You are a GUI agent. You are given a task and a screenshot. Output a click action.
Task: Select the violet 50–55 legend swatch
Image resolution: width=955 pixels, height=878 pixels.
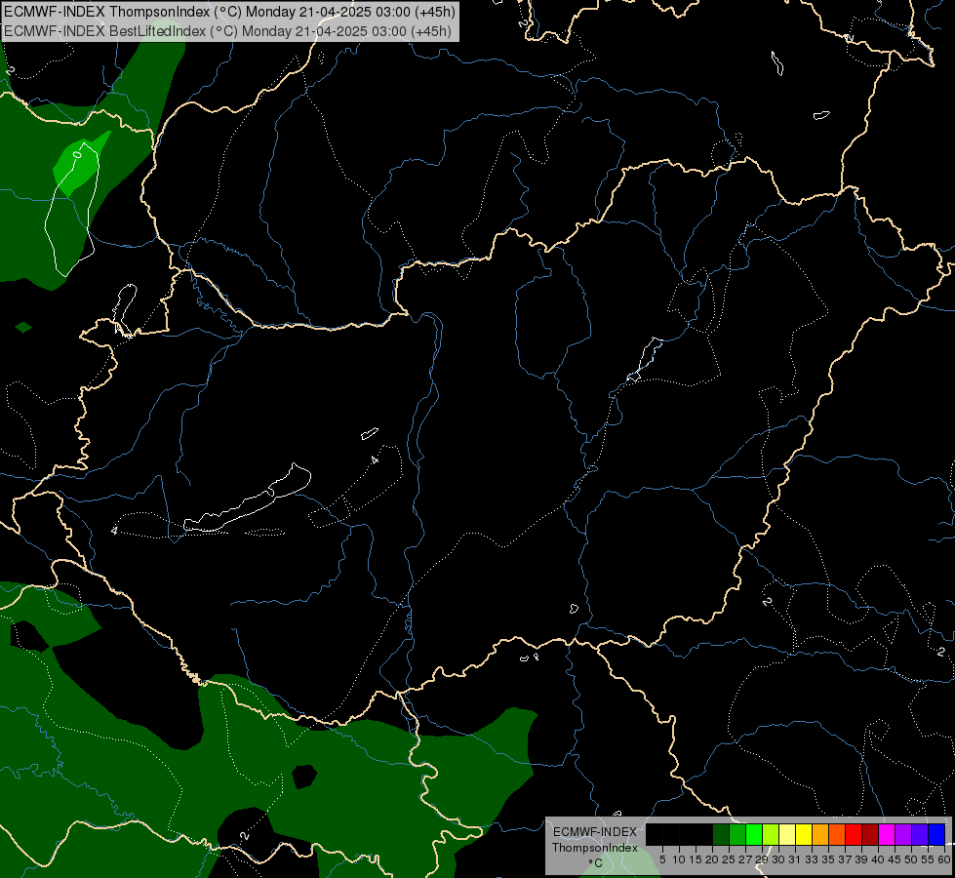[920, 834]
